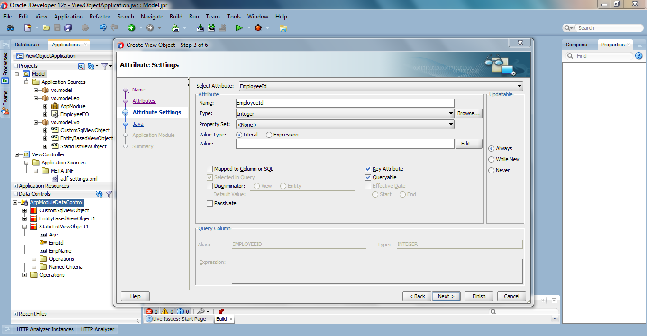Open the Property Set dropdown
Image resolution: width=647 pixels, height=336 pixels.
click(x=451, y=124)
